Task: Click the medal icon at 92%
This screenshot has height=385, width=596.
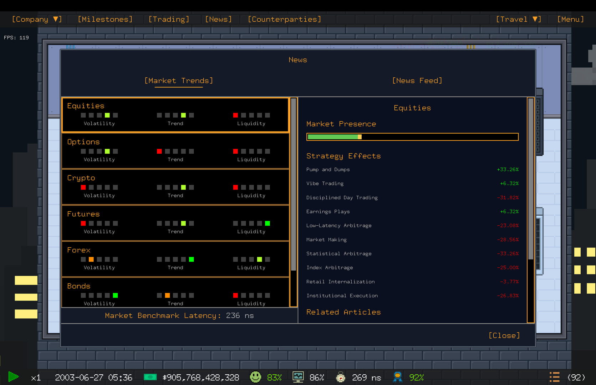Action: [x=397, y=376]
